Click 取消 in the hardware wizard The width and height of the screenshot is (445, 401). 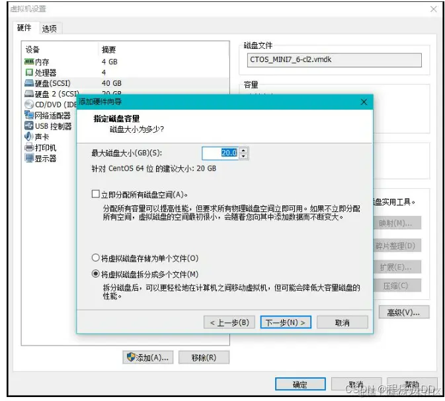click(x=343, y=322)
